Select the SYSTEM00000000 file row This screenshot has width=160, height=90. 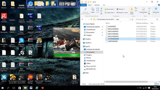(x=132, y=39)
